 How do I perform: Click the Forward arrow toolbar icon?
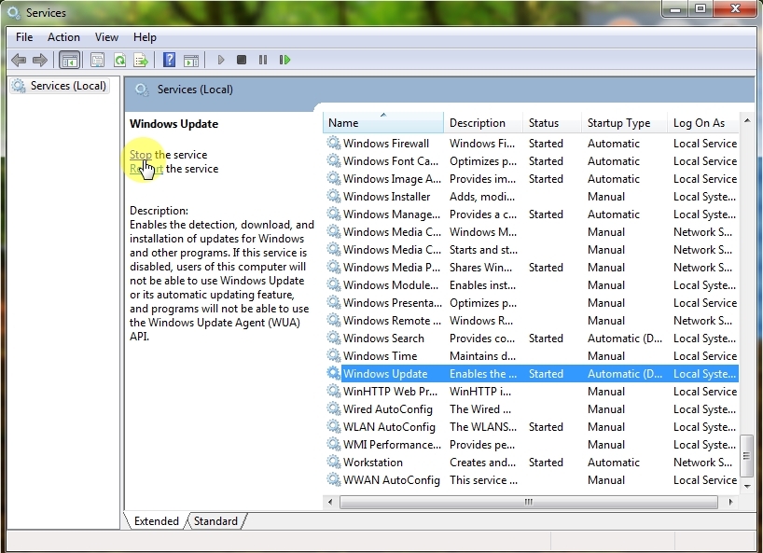[40, 61]
